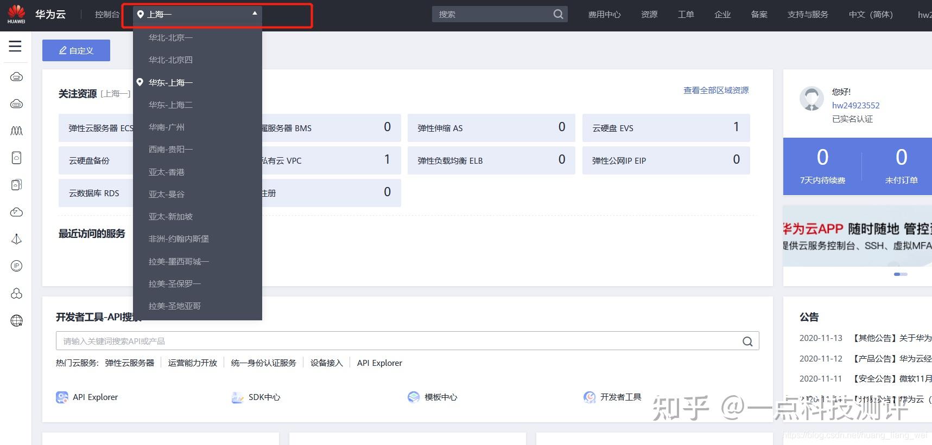The width and height of the screenshot is (932, 445).
Task: Open 资源 in the top bar
Action: click(x=649, y=14)
